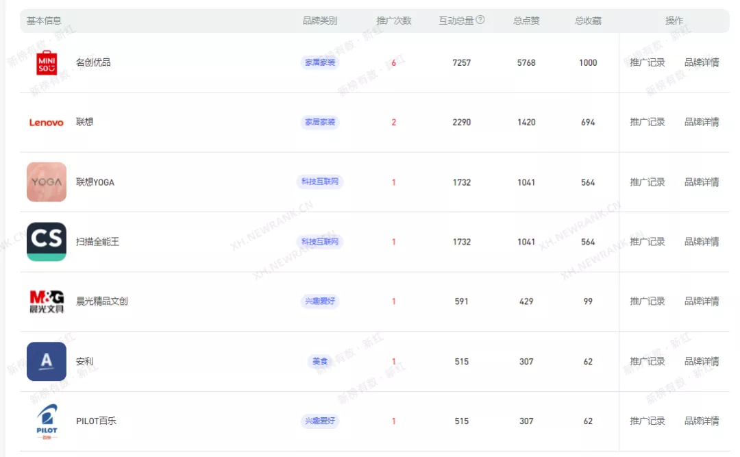Click the red promotion count 6 for 名创优品

(393, 62)
